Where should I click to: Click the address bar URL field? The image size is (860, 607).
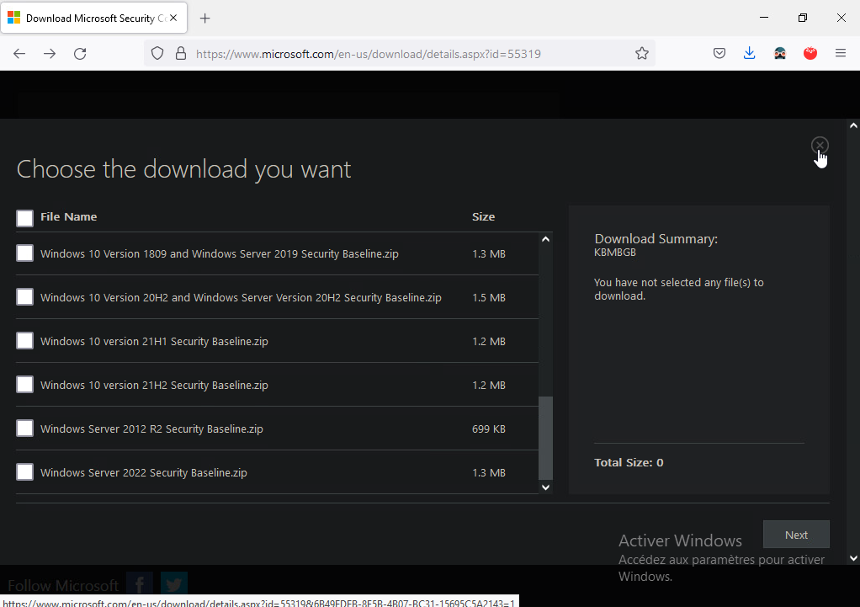click(x=404, y=54)
